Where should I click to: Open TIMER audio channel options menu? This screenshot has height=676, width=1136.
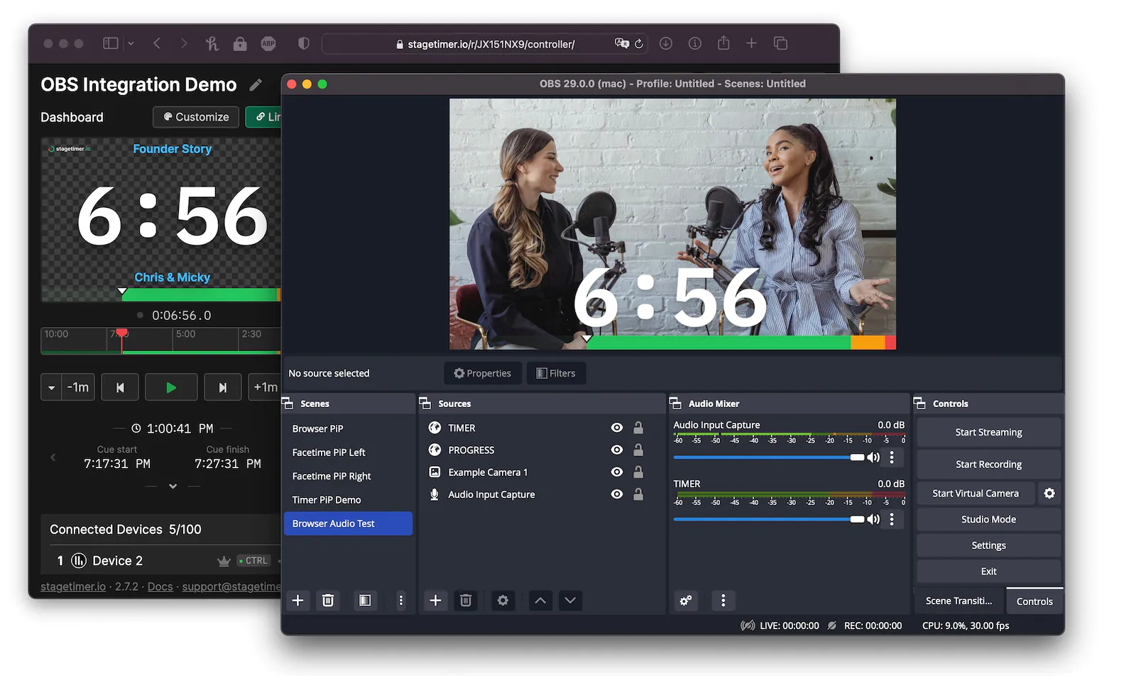tap(892, 519)
